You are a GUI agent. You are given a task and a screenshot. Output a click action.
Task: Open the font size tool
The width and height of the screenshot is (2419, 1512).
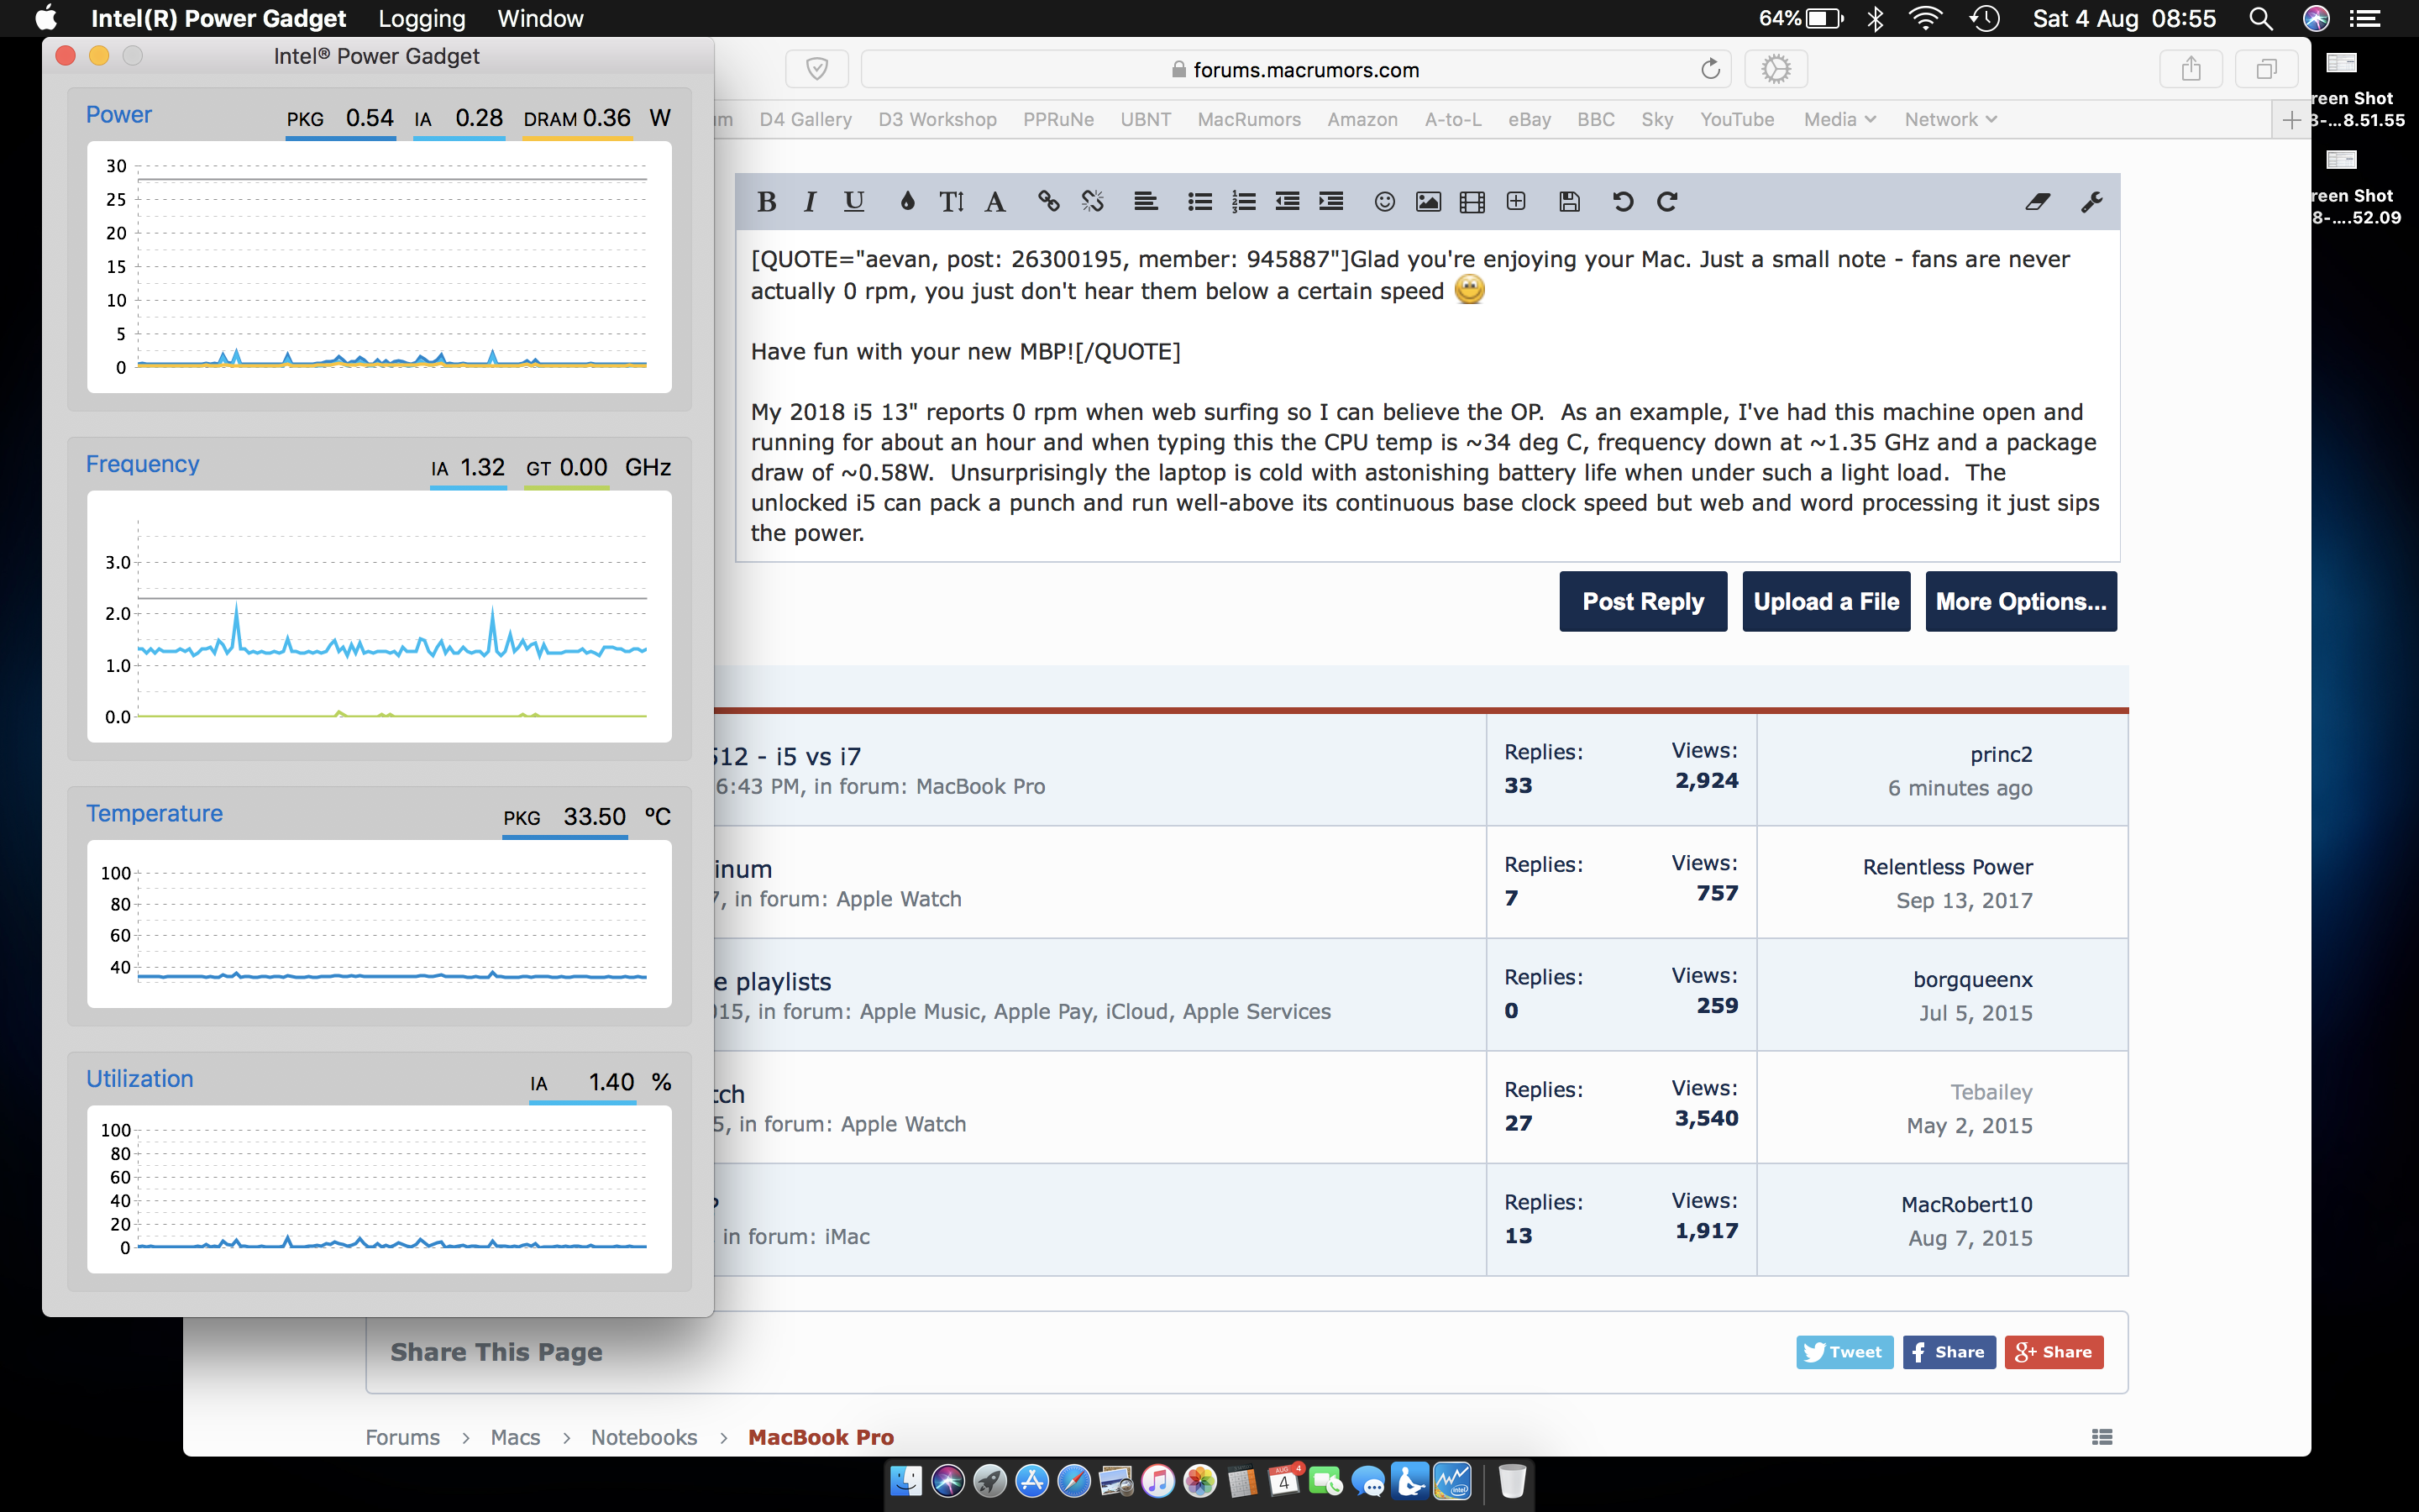(951, 202)
